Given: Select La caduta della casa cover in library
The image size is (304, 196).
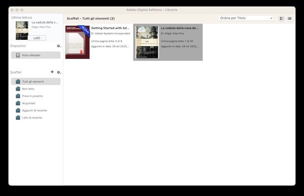Looking at the screenshot, I should (148, 42).
